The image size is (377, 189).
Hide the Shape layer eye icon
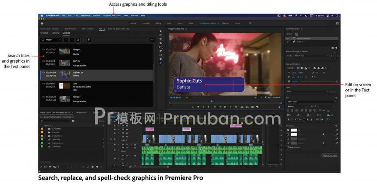click(x=288, y=42)
